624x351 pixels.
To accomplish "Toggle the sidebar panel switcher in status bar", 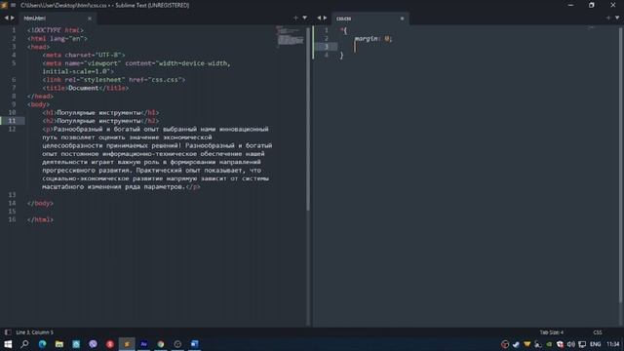I will (x=8, y=332).
